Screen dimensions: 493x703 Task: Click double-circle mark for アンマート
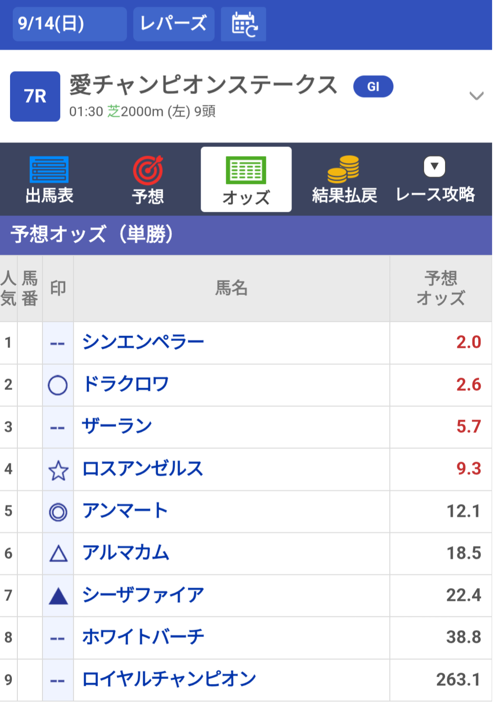tap(58, 512)
